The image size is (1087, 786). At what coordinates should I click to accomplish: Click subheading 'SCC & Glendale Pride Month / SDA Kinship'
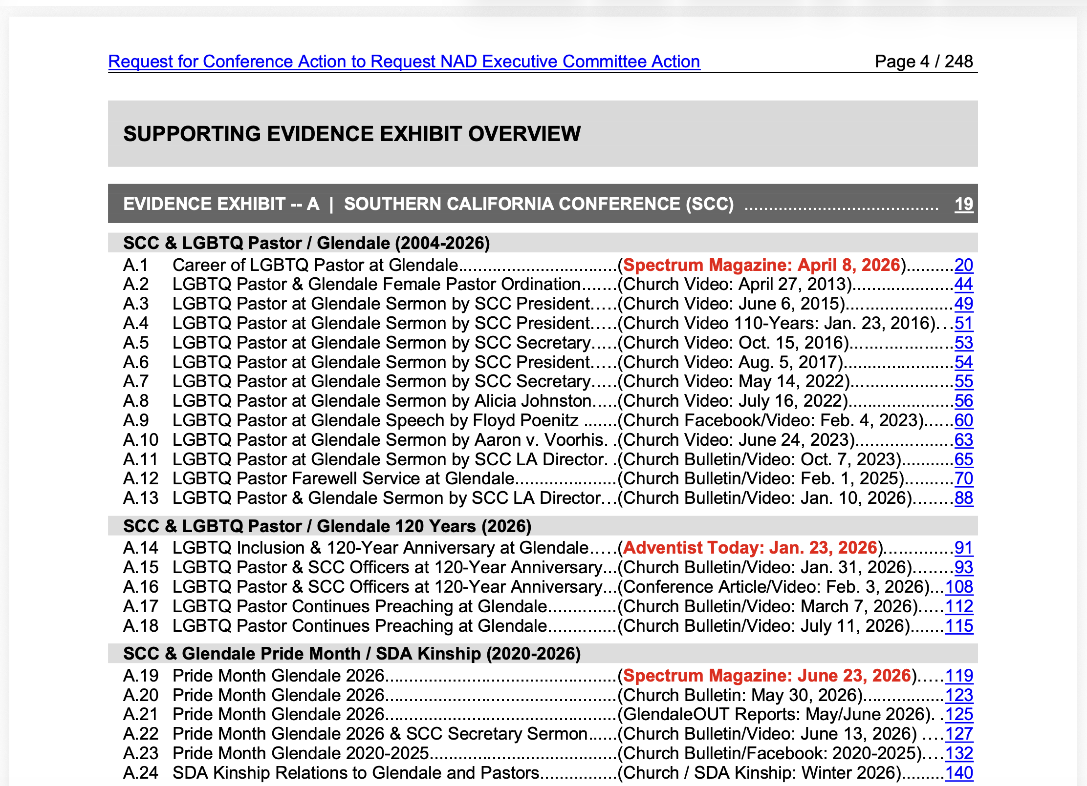coord(302,654)
